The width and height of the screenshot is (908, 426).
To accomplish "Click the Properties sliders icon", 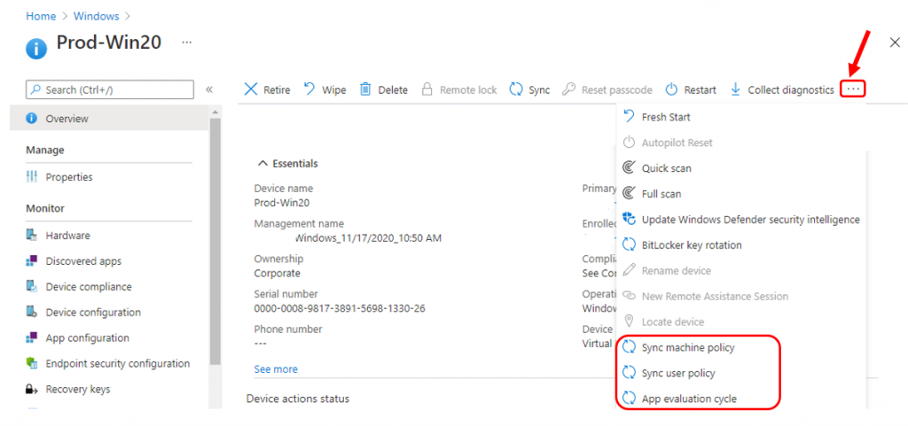I will click(x=32, y=177).
